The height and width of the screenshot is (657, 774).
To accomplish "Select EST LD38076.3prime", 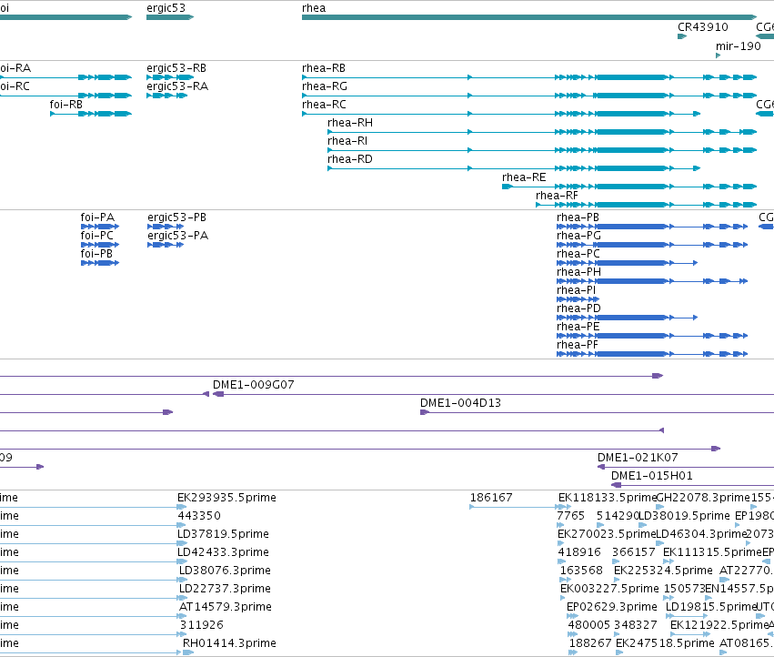I will pyautogui.click(x=183, y=580).
